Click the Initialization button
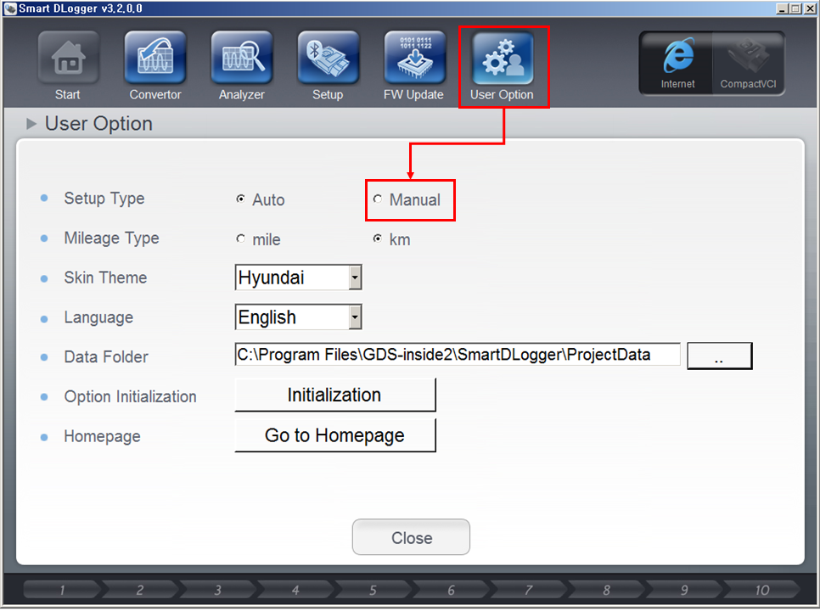The image size is (820, 611). [334, 395]
